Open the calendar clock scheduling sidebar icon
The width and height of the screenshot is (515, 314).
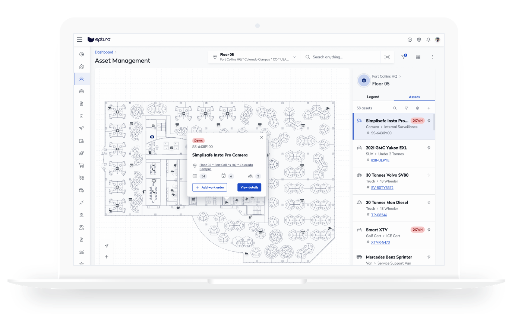pyautogui.click(x=82, y=141)
